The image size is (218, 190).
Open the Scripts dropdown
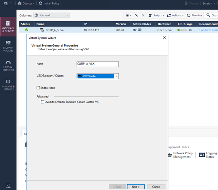(156, 15)
